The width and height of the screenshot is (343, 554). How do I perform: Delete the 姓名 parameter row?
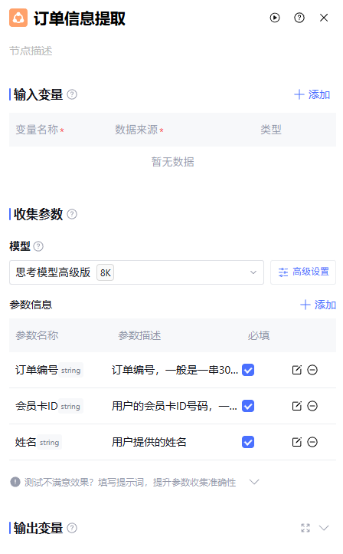click(x=312, y=442)
